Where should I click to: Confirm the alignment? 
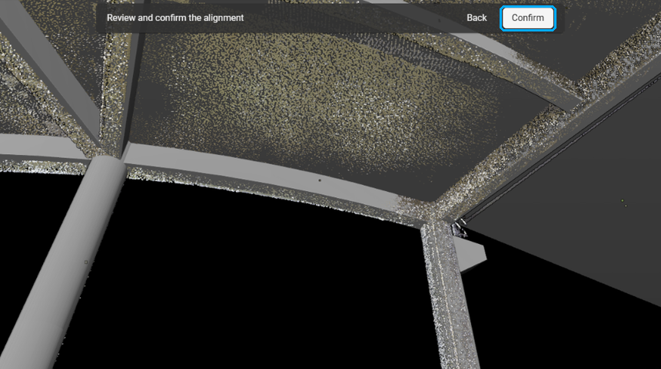[x=528, y=18]
